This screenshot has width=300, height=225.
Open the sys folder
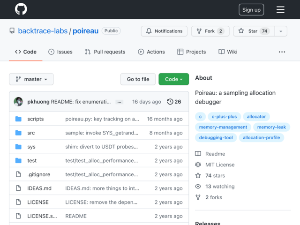pos(31,147)
